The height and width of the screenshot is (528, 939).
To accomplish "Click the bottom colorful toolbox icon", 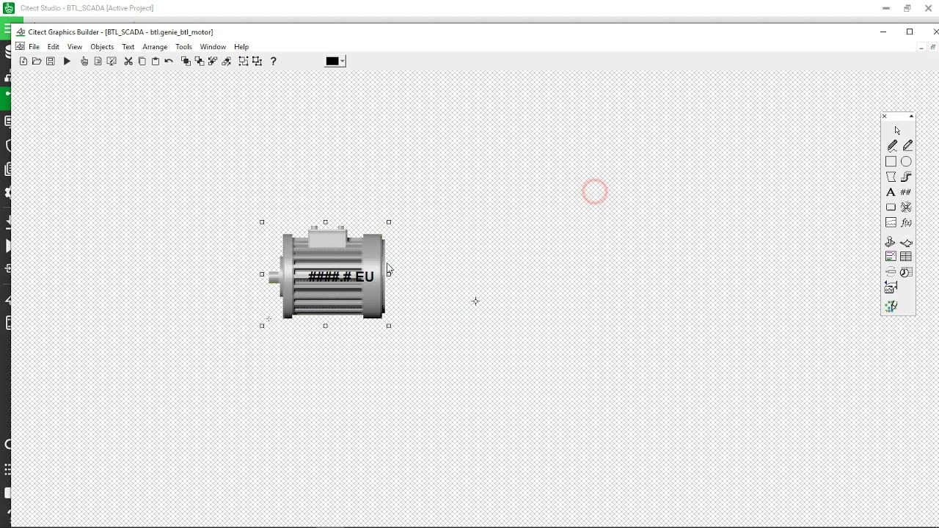I will (891, 307).
